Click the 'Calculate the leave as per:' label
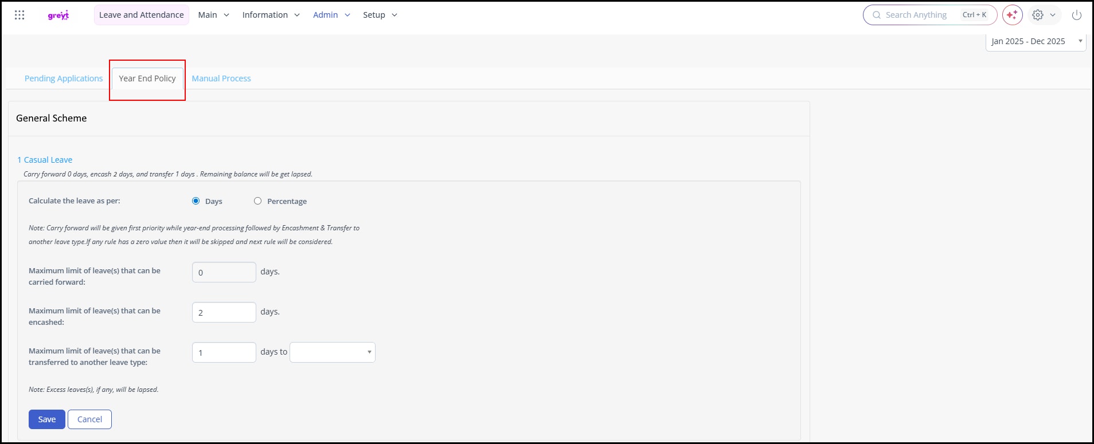The image size is (1094, 444). coord(75,201)
